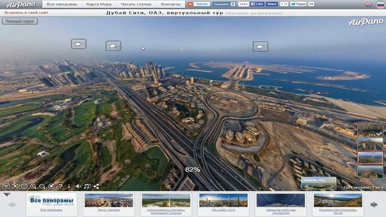
Task: Select the second side panorama thumbnail
Action: pos(370,143)
